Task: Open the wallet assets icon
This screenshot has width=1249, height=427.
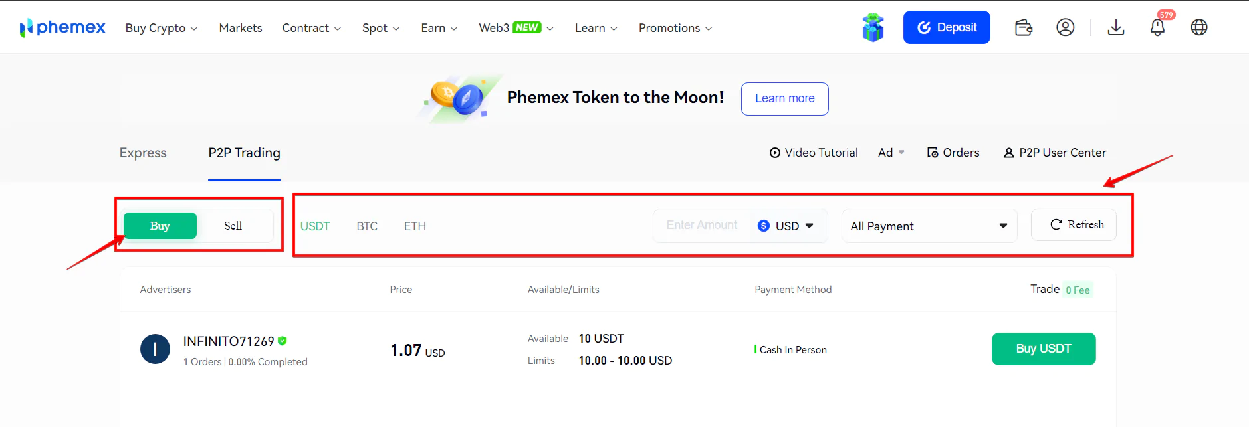Action: [x=1024, y=27]
